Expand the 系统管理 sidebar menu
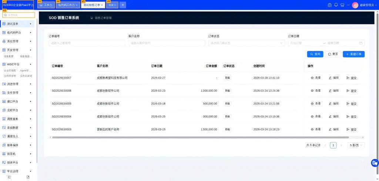Screen dimensions: 379x181 click(19, 41)
